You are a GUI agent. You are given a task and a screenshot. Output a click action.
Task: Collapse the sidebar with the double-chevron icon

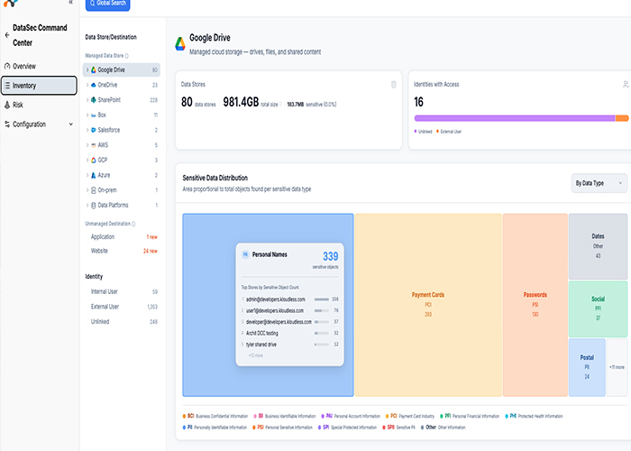[71, 2]
